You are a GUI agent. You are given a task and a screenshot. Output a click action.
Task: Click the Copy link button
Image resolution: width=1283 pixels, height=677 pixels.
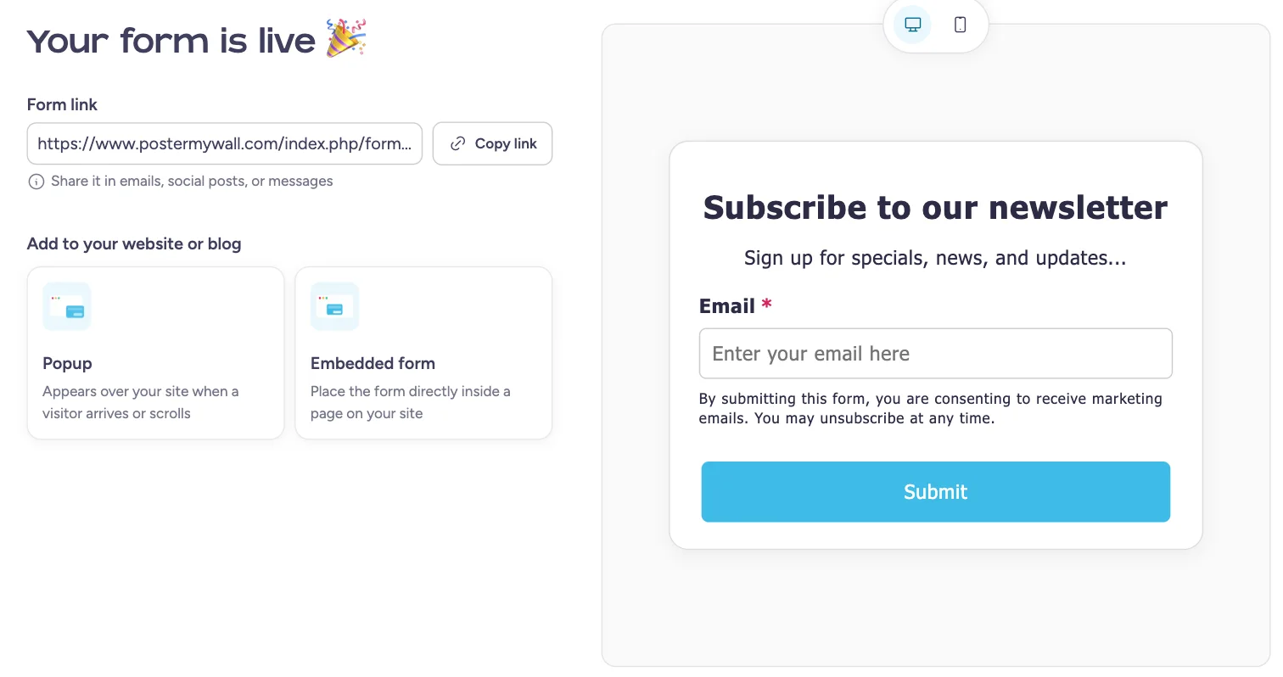click(492, 143)
